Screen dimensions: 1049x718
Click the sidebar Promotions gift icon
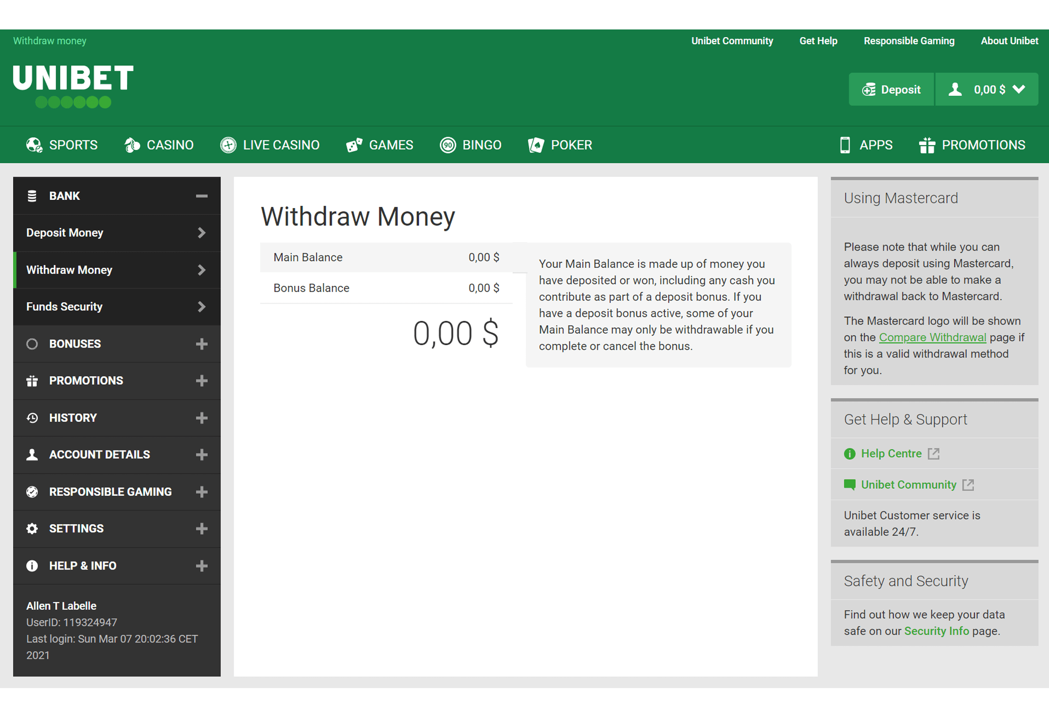(32, 381)
